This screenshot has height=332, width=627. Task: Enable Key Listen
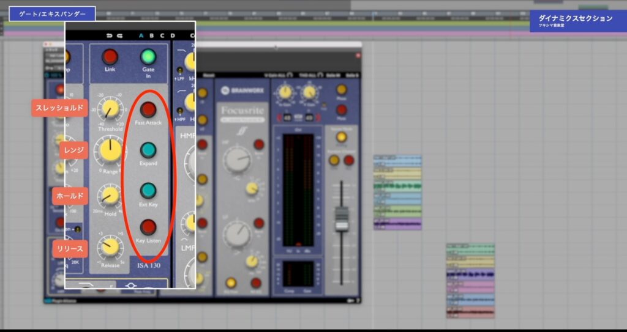pyautogui.click(x=148, y=227)
